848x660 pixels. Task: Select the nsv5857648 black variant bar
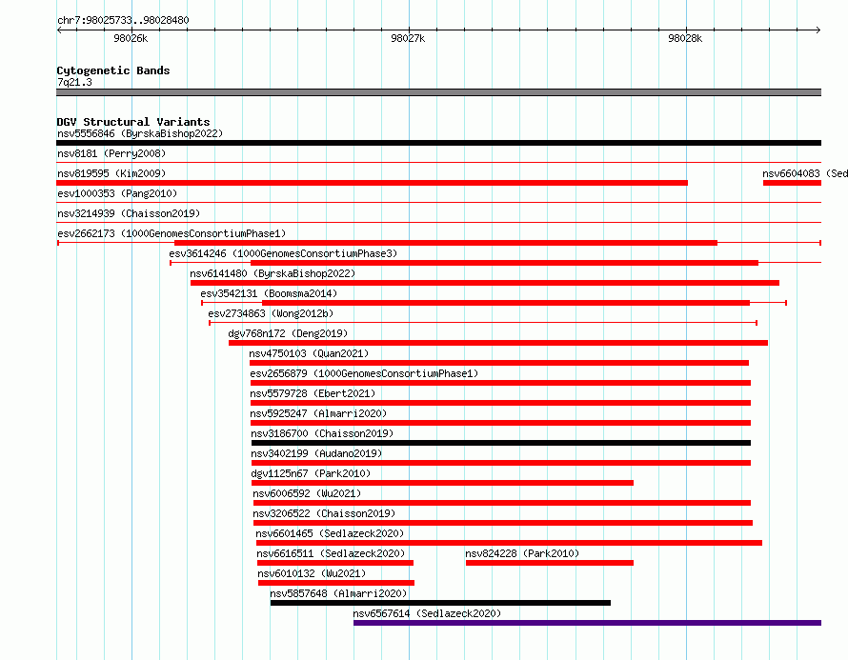(441, 603)
